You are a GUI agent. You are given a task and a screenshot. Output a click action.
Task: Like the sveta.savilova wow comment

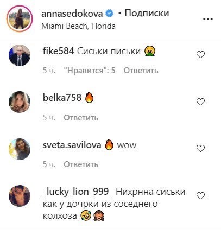[200, 149]
